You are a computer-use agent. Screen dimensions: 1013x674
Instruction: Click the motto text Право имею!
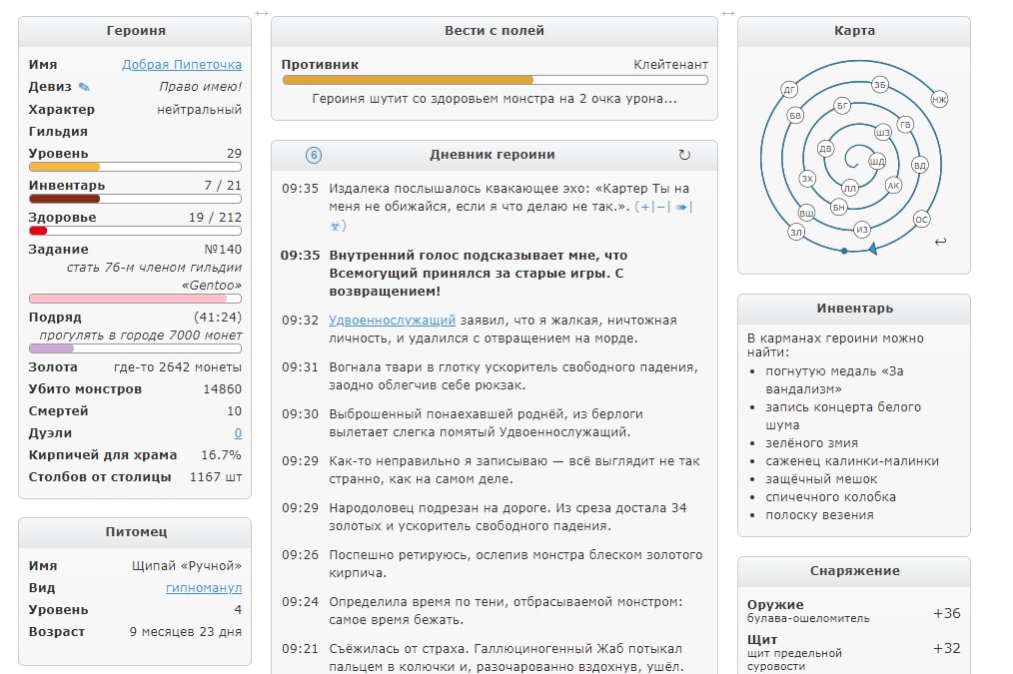click(x=200, y=87)
